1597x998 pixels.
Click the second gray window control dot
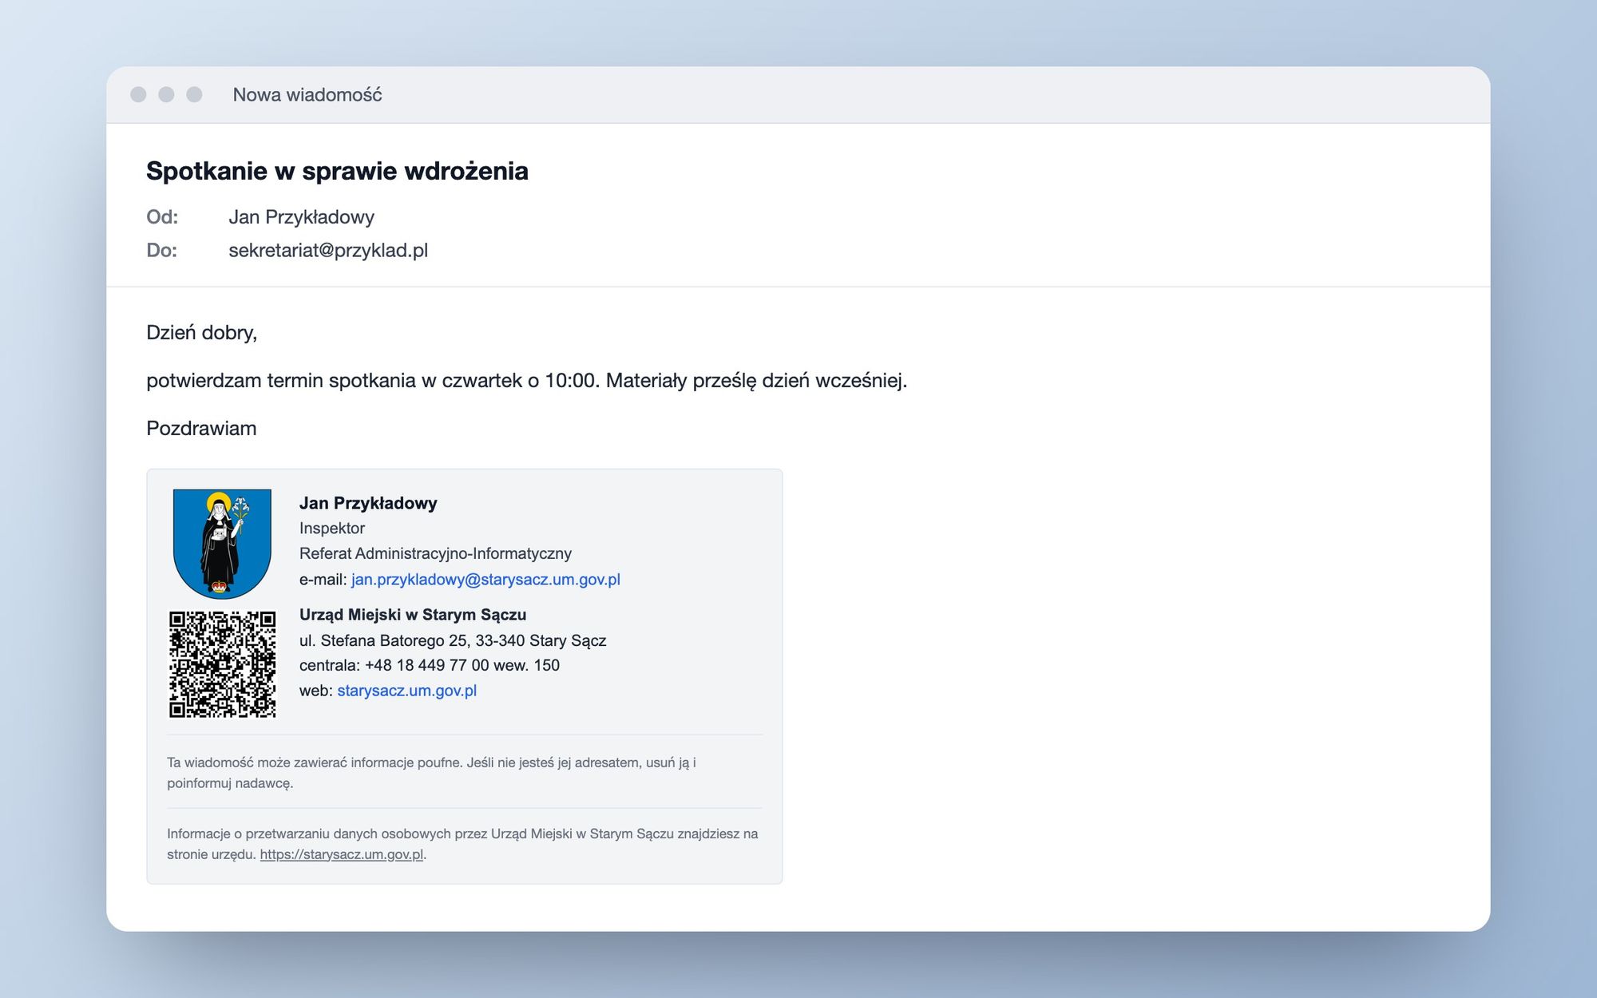166,94
